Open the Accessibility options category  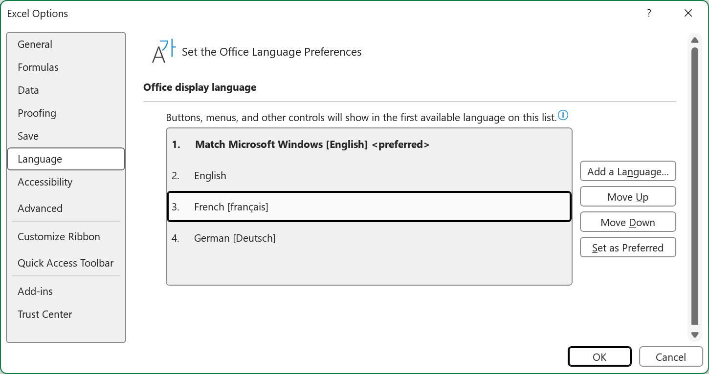pyautogui.click(x=66, y=182)
